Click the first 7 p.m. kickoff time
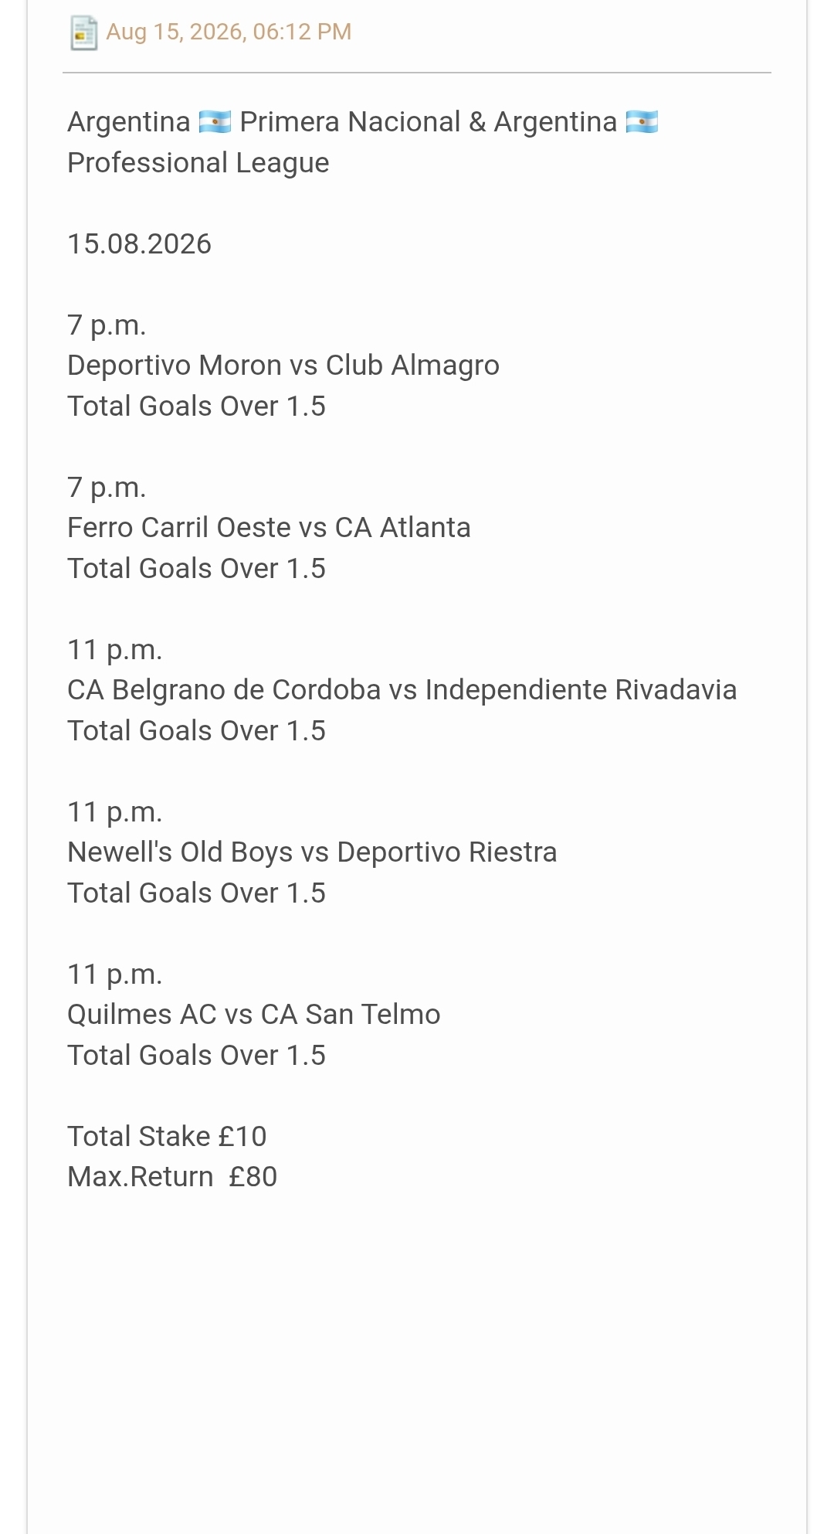834x1534 pixels. [x=107, y=325]
